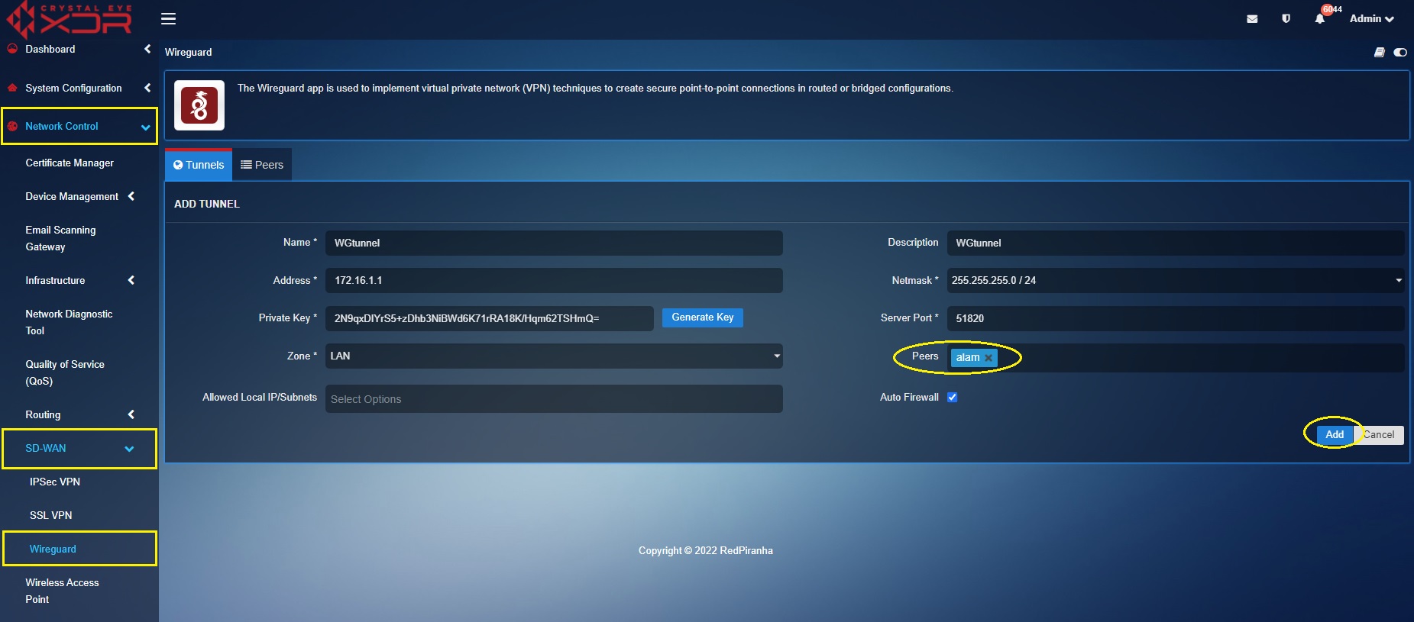Click the ADD TUNNEL panel heading
Viewport: 1414px width, 622px height.
point(207,204)
